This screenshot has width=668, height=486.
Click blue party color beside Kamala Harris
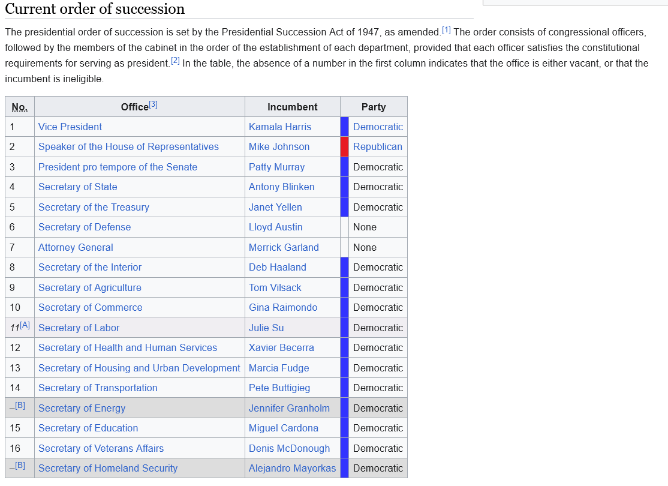344,127
